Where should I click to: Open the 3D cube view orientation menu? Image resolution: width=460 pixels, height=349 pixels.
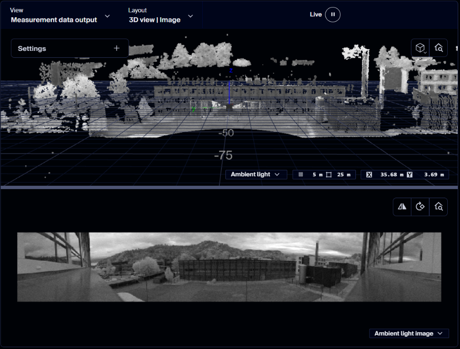click(x=420, y=48)
